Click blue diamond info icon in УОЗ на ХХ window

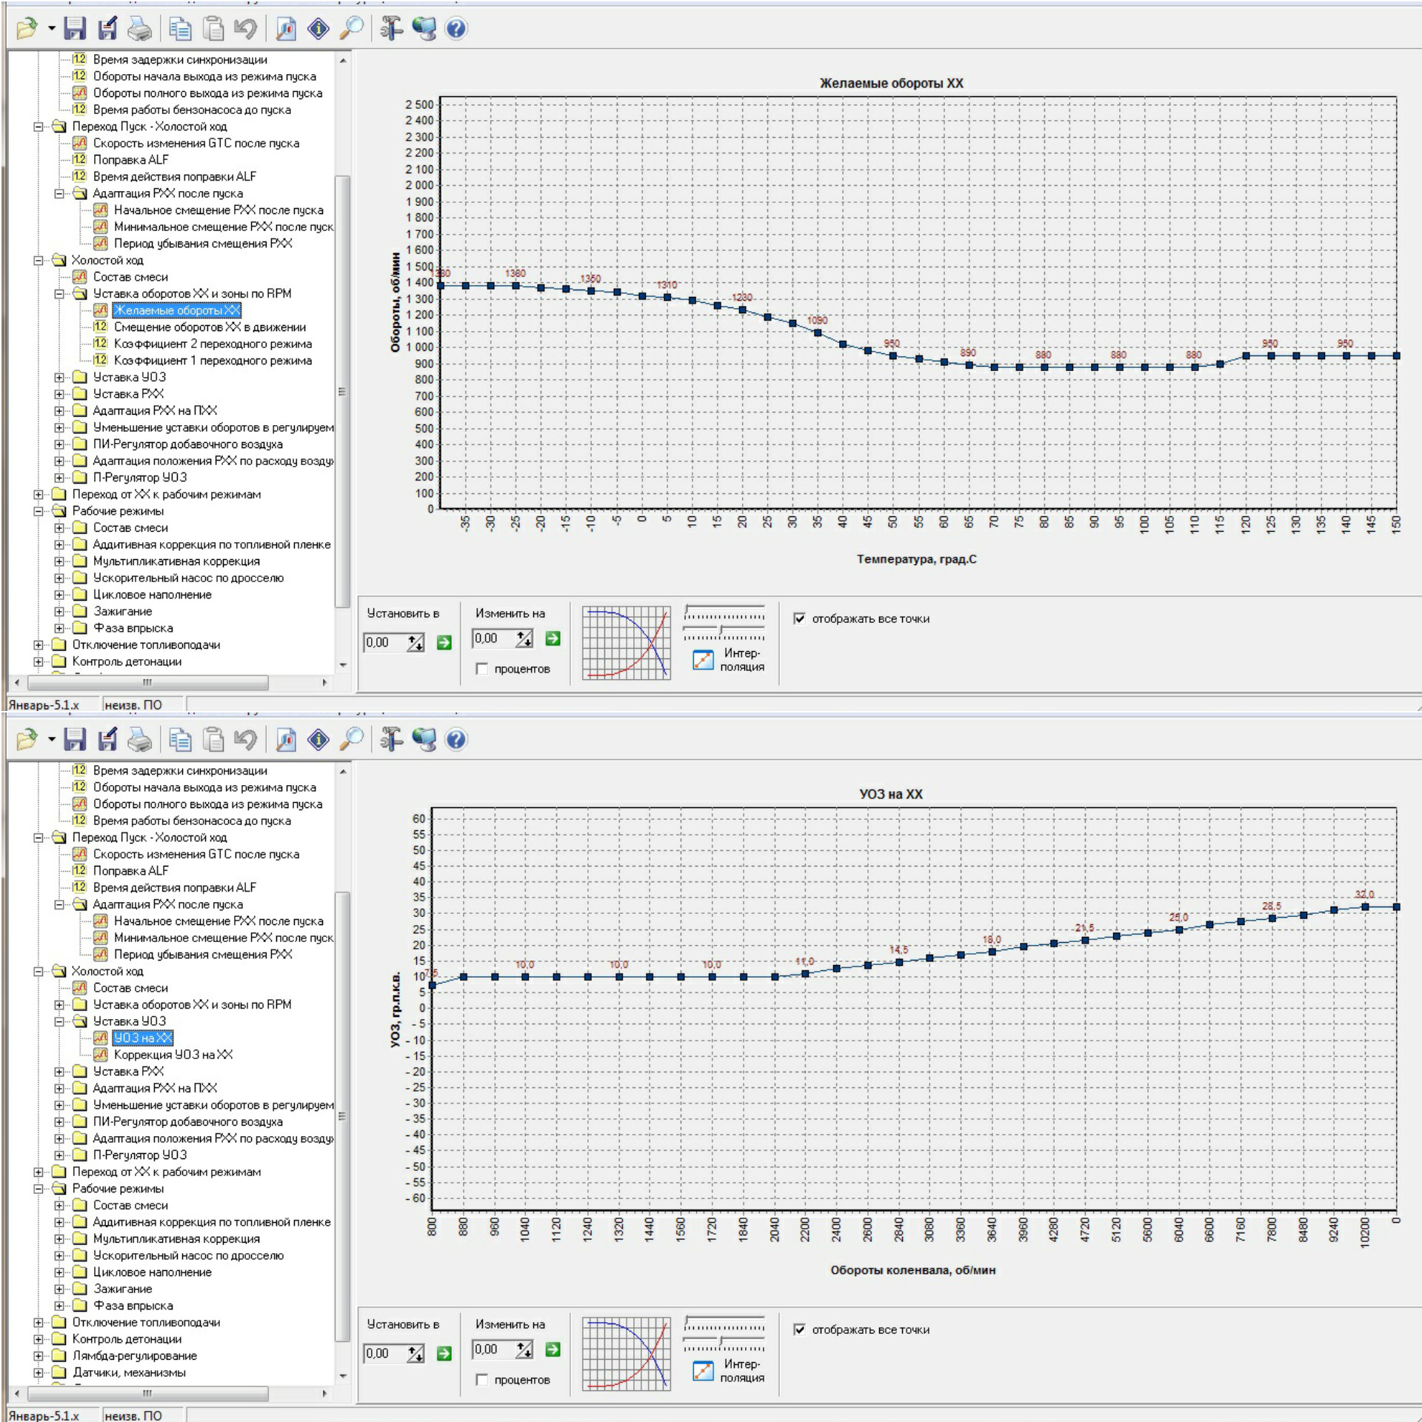[318, 740]
